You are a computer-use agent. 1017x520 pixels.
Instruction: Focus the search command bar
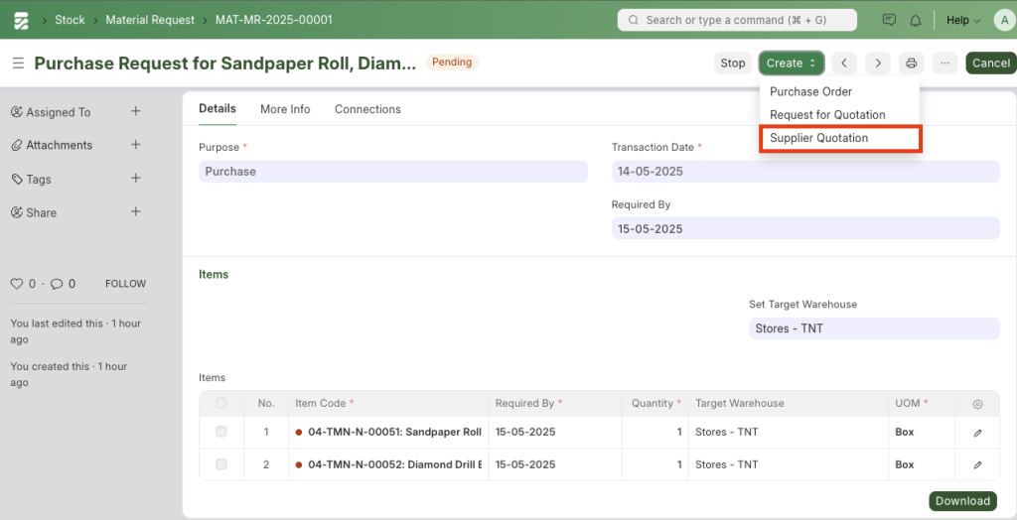[737, 20]
